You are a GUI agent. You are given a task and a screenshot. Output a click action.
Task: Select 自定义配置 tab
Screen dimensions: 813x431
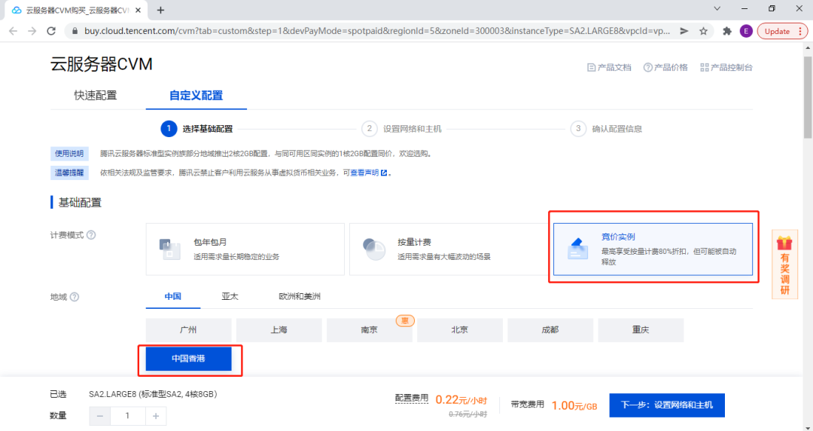(196, 96)
